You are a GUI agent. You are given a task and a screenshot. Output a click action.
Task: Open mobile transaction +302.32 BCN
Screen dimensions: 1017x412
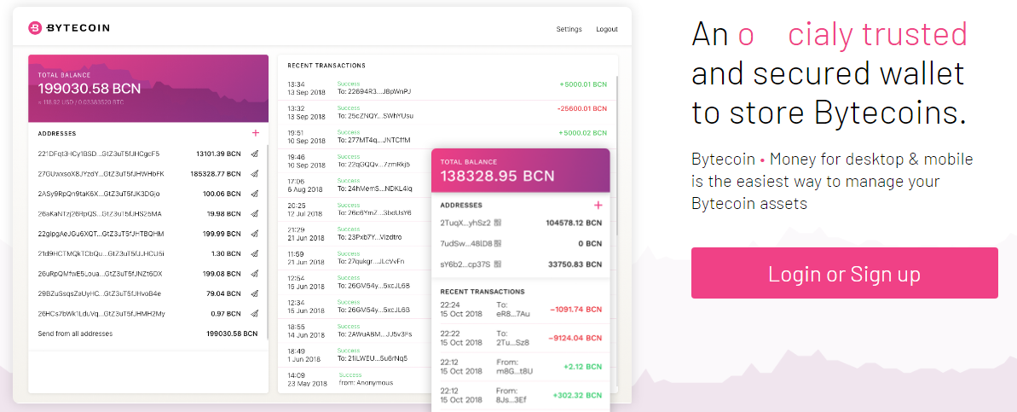521,394
